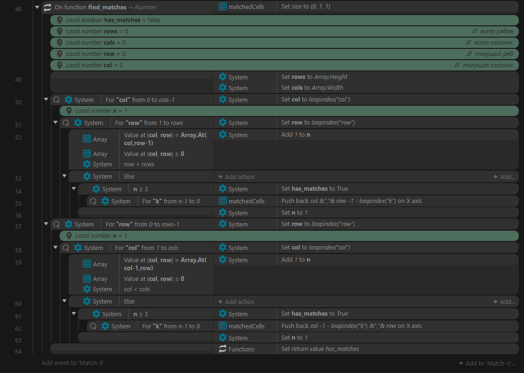Select the 'Value at (col, row) = Array.At(col-1,row)' condition
Viewport: 524px width, 373px height.
(165, 264)
